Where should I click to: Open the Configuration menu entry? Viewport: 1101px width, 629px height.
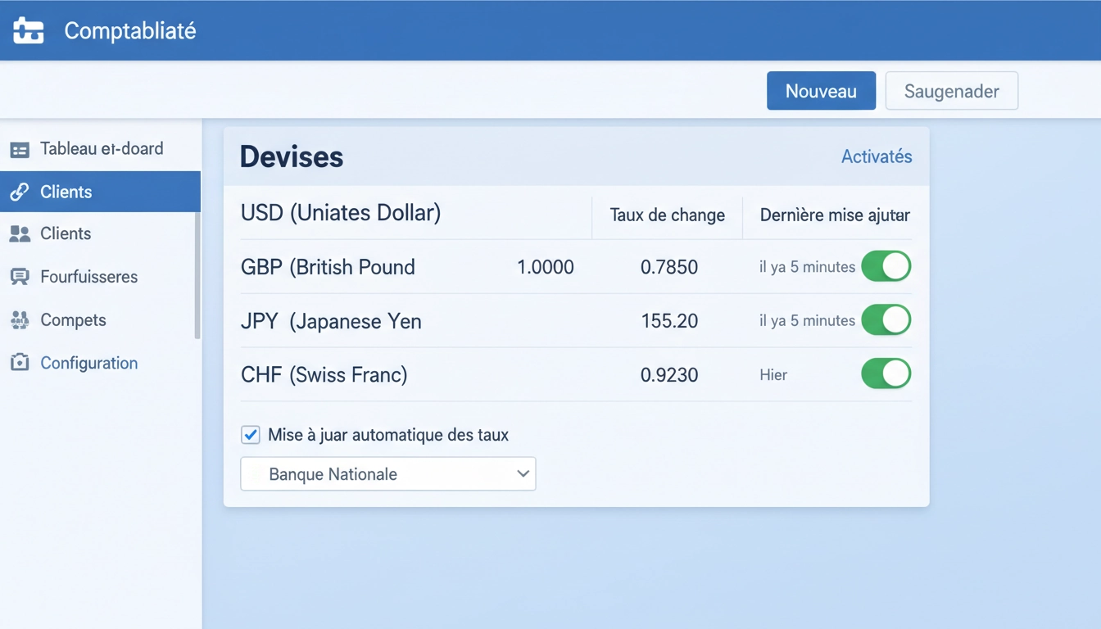click(88, 363)
